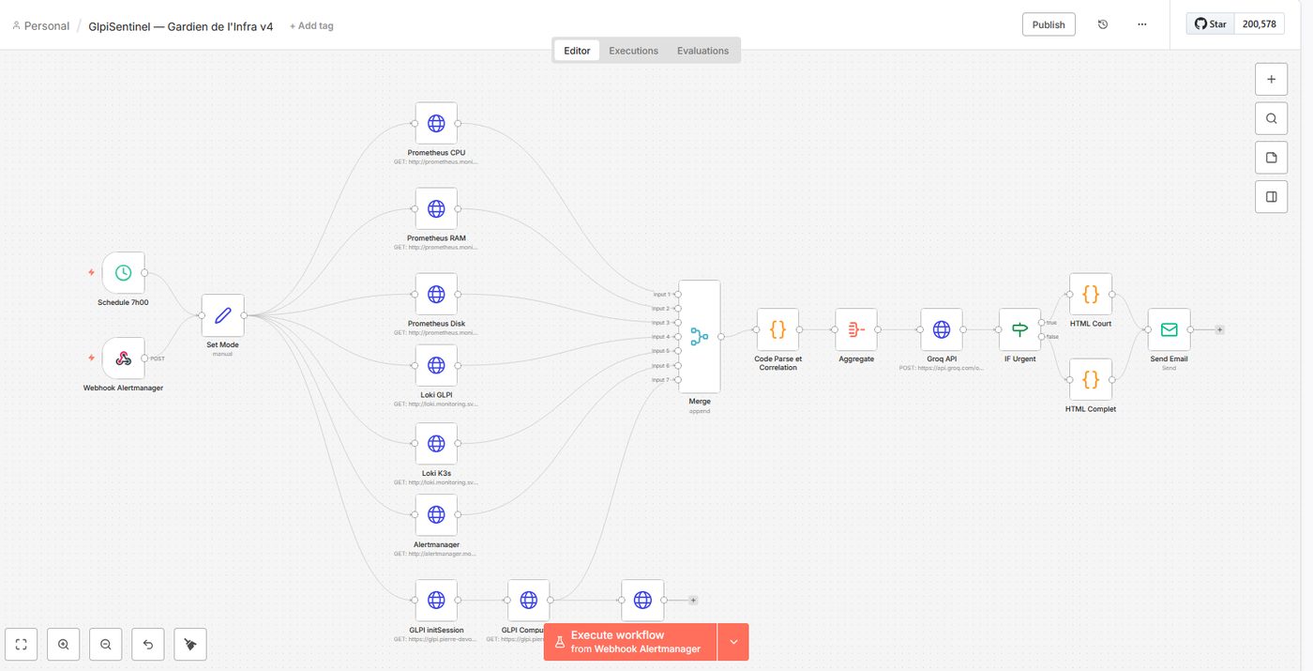Tidy up the workflow with broom icon
1313x671 pixels.
pos(190,645)
